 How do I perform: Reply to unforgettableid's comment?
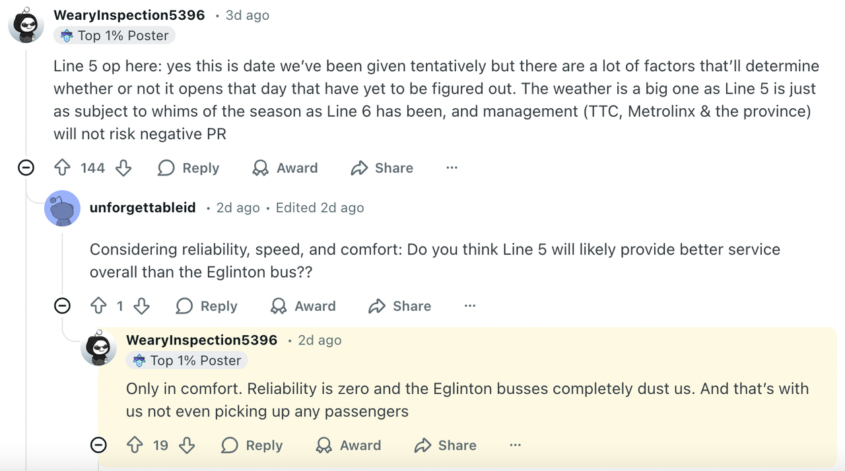coord(207,306)
